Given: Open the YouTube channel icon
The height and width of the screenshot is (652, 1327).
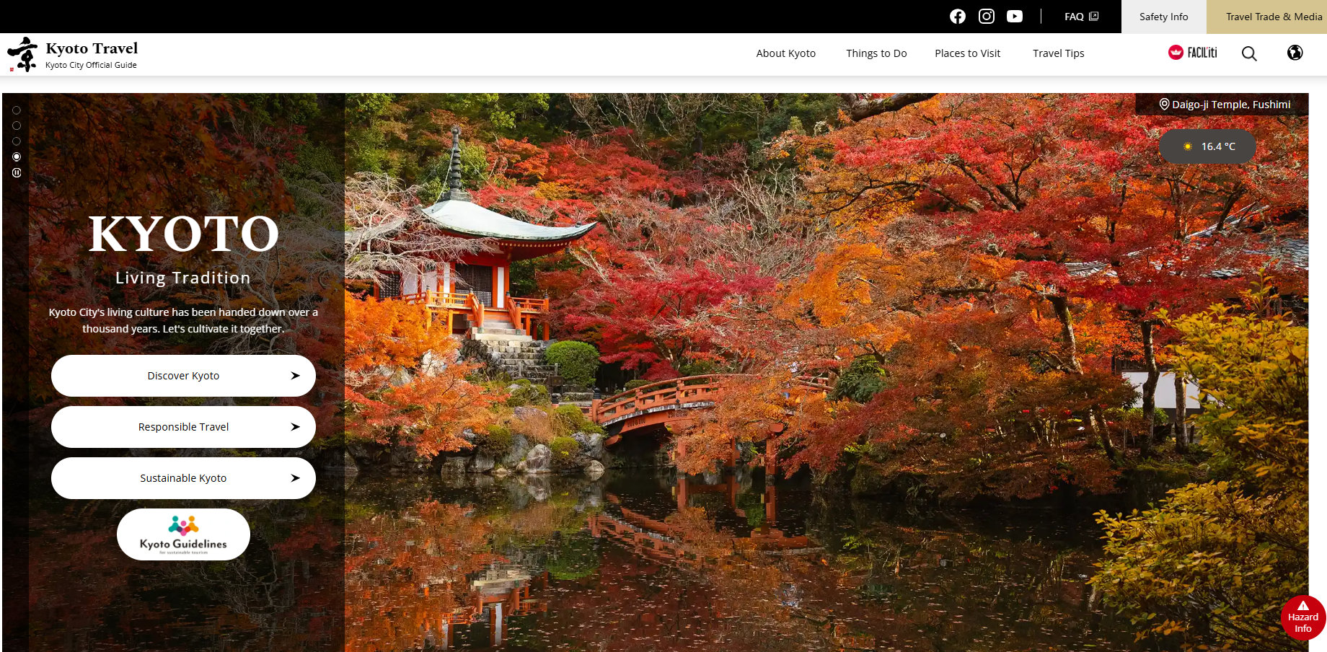Looking at the screenshot, I should [x=1014, y=17].
